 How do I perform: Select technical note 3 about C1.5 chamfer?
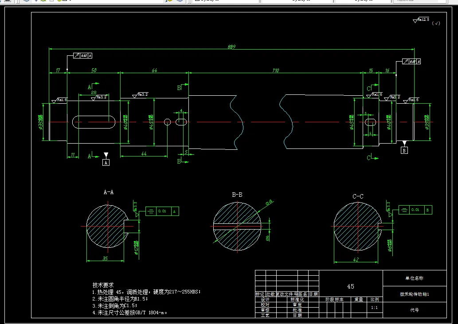pyautogui.click(x=115, y=306)
